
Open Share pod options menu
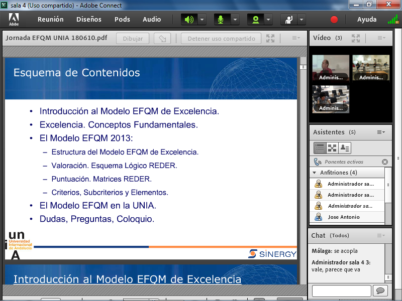pos(296,38)
